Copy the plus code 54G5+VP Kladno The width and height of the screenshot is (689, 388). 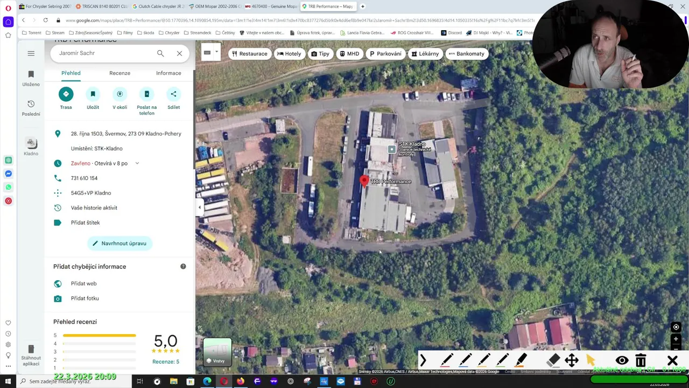click(91, 193)
